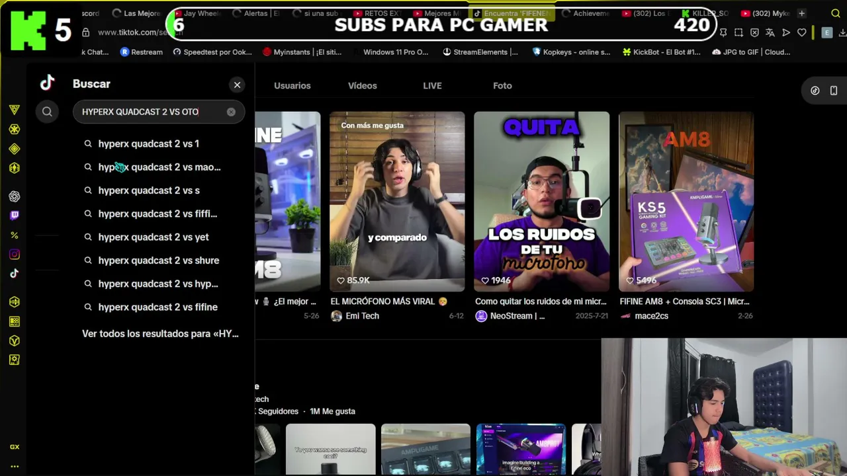
Task: Clear the search field text
Action: click(231, 112)
